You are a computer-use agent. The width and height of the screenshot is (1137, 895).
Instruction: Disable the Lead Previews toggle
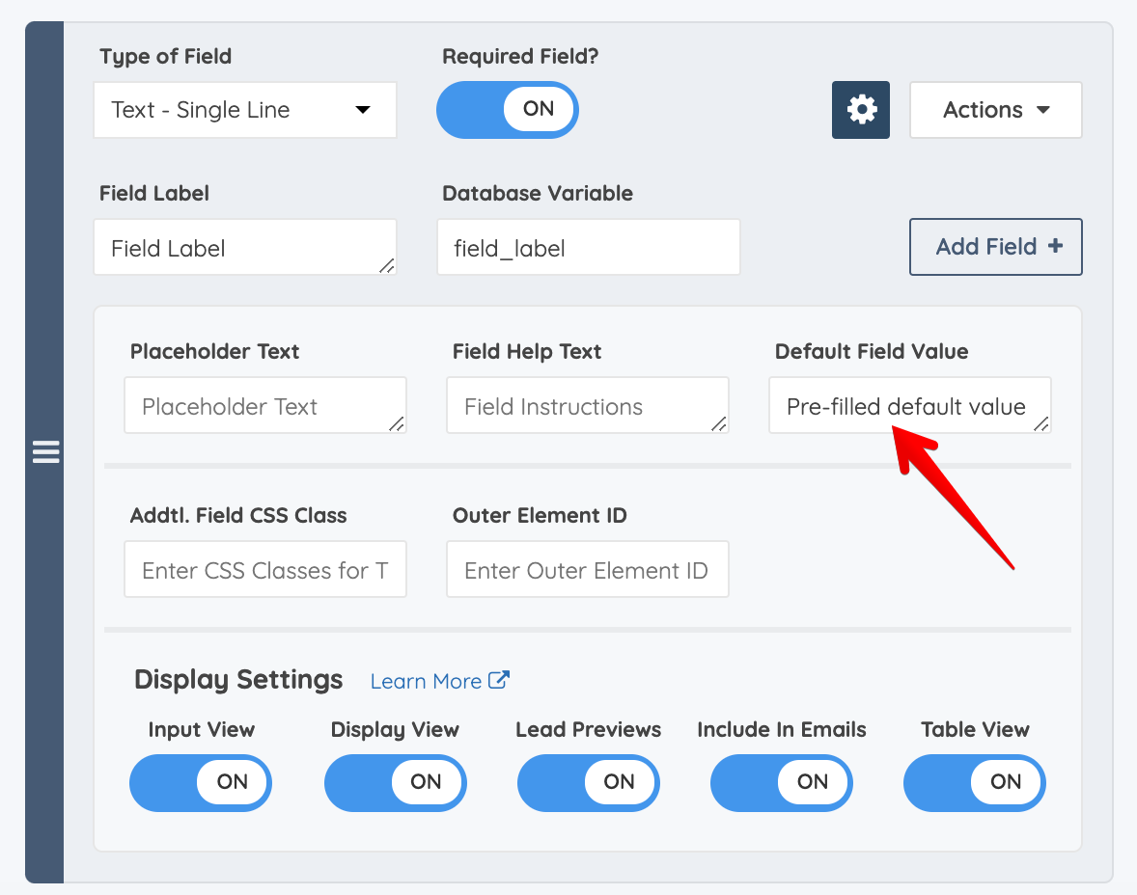[x=588, y=782]
